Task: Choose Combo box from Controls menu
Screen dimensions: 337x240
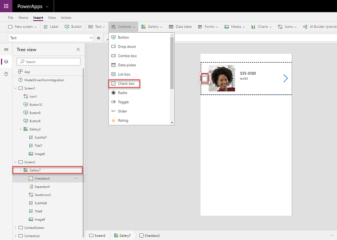Action: pos(139,56)
